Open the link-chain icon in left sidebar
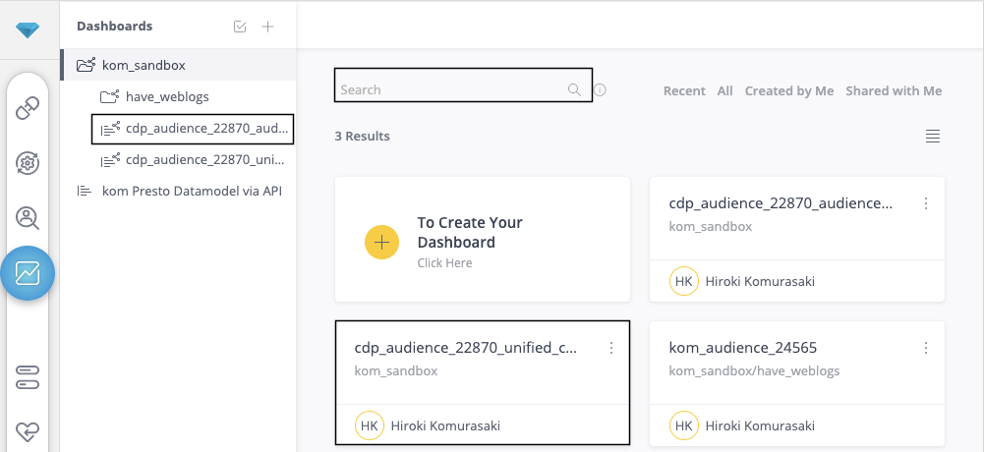The width and height of the screenshot is (984, 452). click(28, 108)
